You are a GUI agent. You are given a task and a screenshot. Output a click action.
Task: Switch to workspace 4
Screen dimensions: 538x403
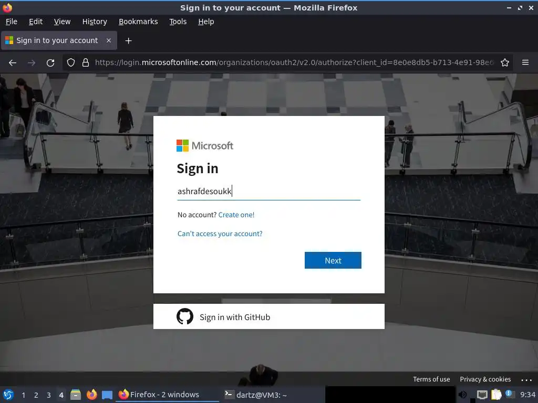(x=61, y=395)
